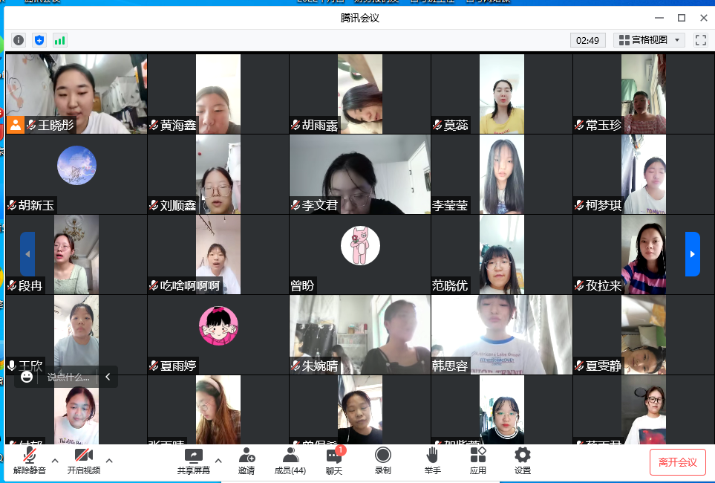Open the Apps (应用) menu
Screen dimensions: 715x483
[x=477, y=461]
